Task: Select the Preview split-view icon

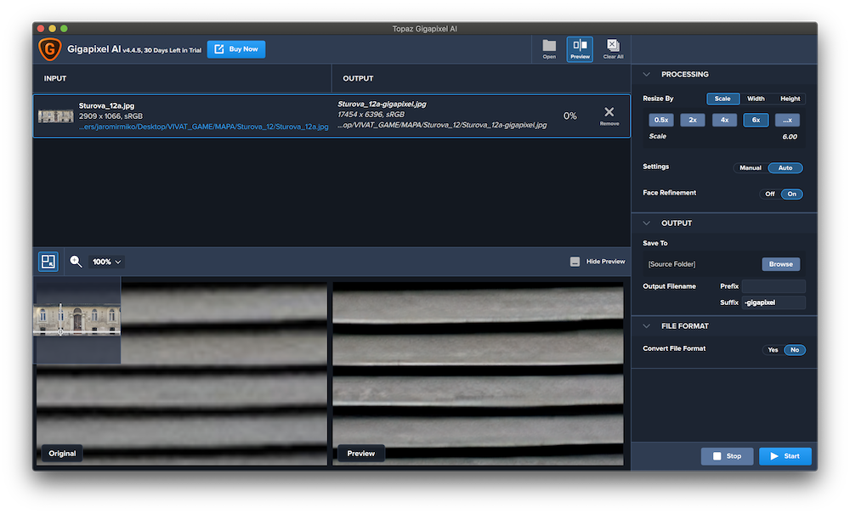Action: [580, 48]
